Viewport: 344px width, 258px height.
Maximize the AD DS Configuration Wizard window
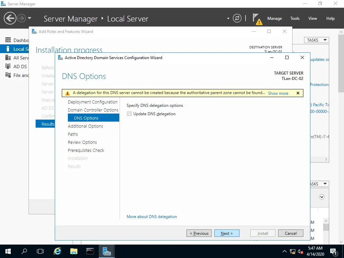point(287,57)
